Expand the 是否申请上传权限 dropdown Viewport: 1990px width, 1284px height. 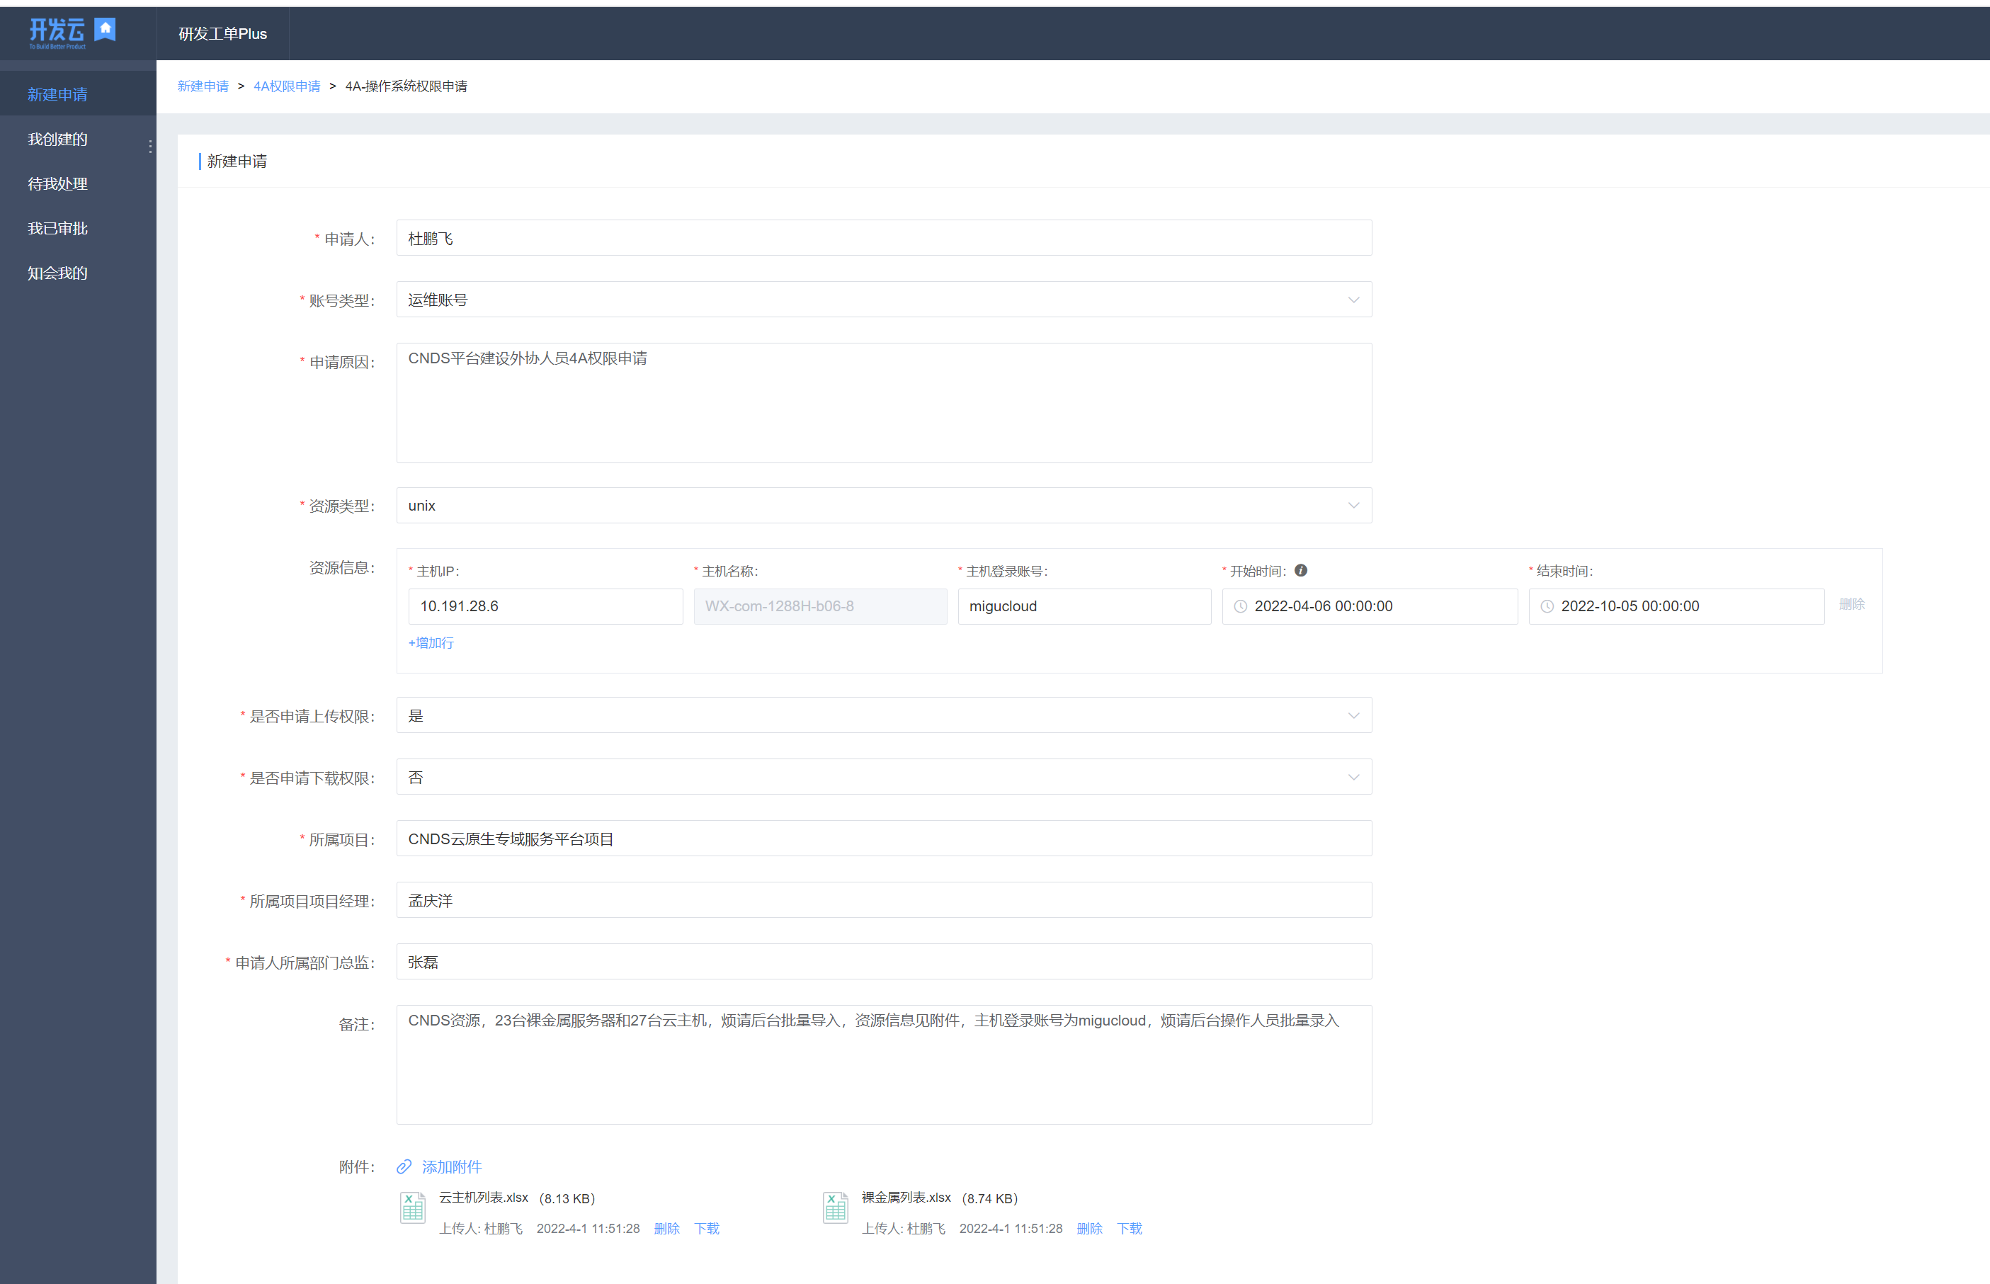click(x=1353, y=716)
